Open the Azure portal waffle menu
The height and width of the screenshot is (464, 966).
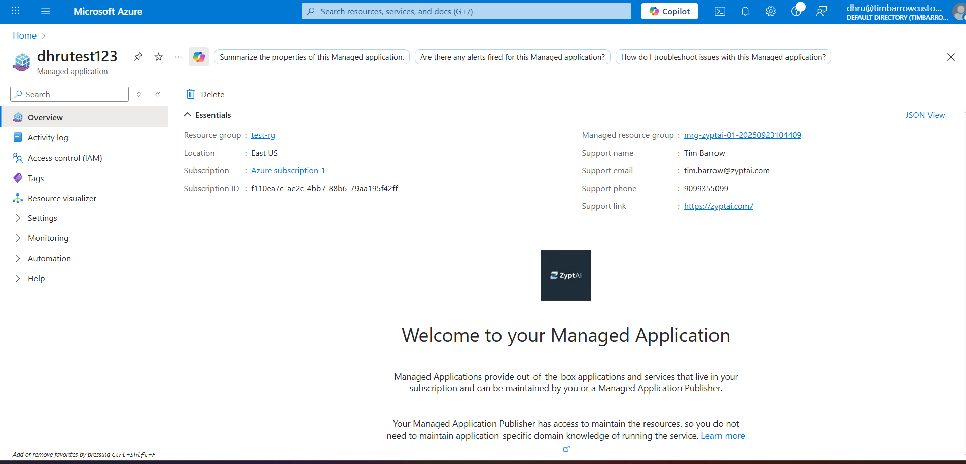15,11
